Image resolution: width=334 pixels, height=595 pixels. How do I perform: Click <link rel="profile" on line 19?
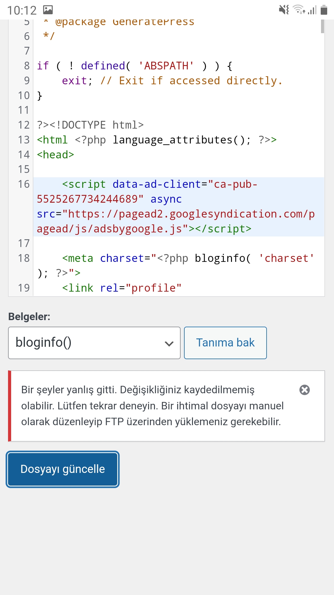(x=122, y=288)
